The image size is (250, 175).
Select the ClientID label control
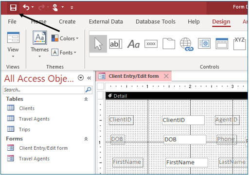pyautogui.click(x=121, y=120)
